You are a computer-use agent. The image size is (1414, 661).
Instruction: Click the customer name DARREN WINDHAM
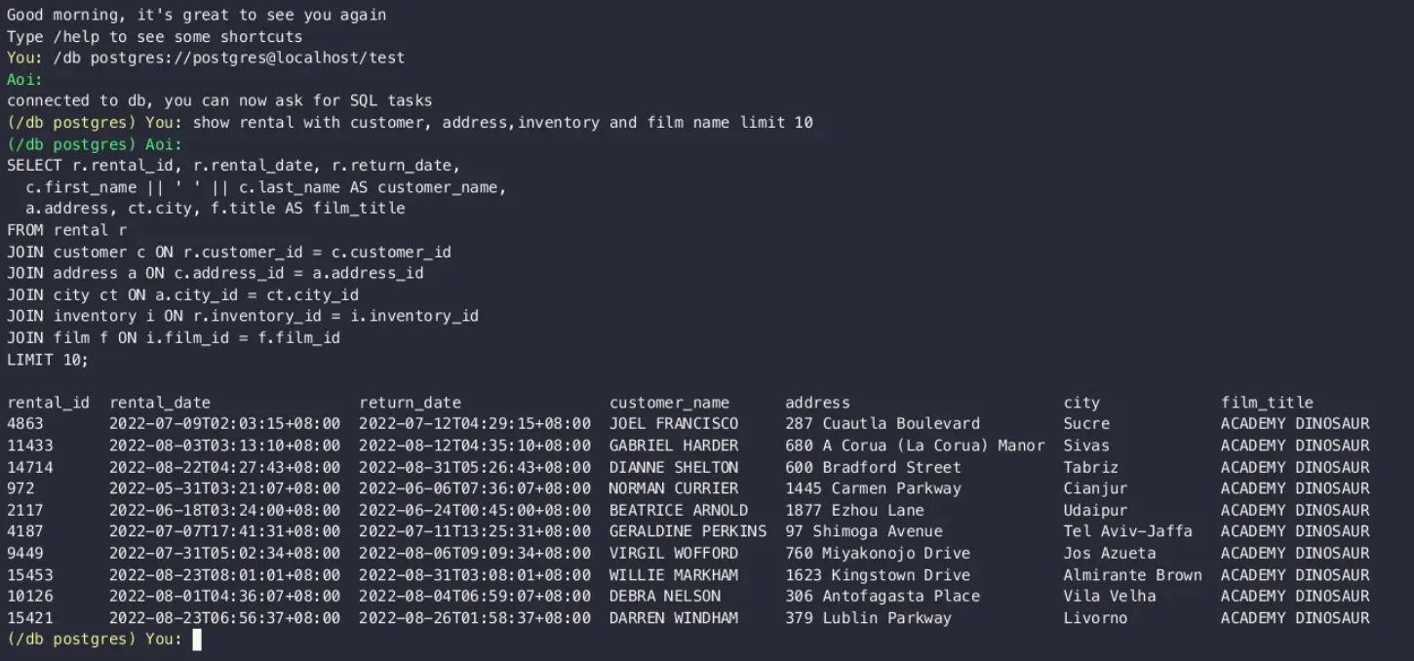pos(674,618)
